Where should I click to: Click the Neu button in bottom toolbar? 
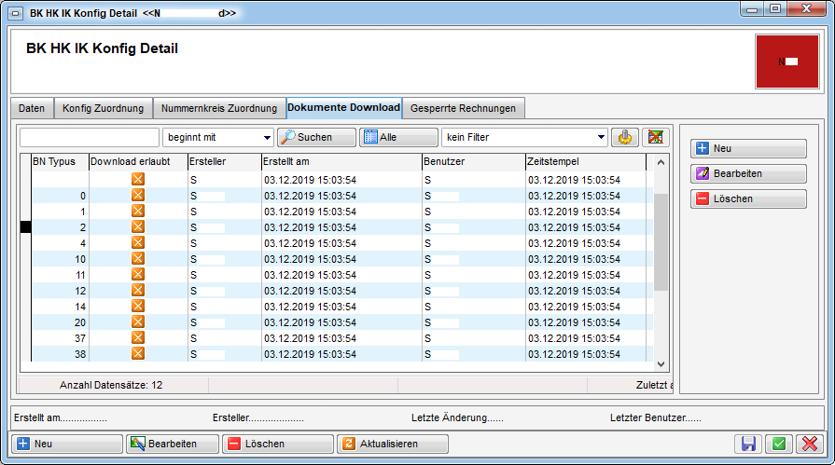point(67,444)
